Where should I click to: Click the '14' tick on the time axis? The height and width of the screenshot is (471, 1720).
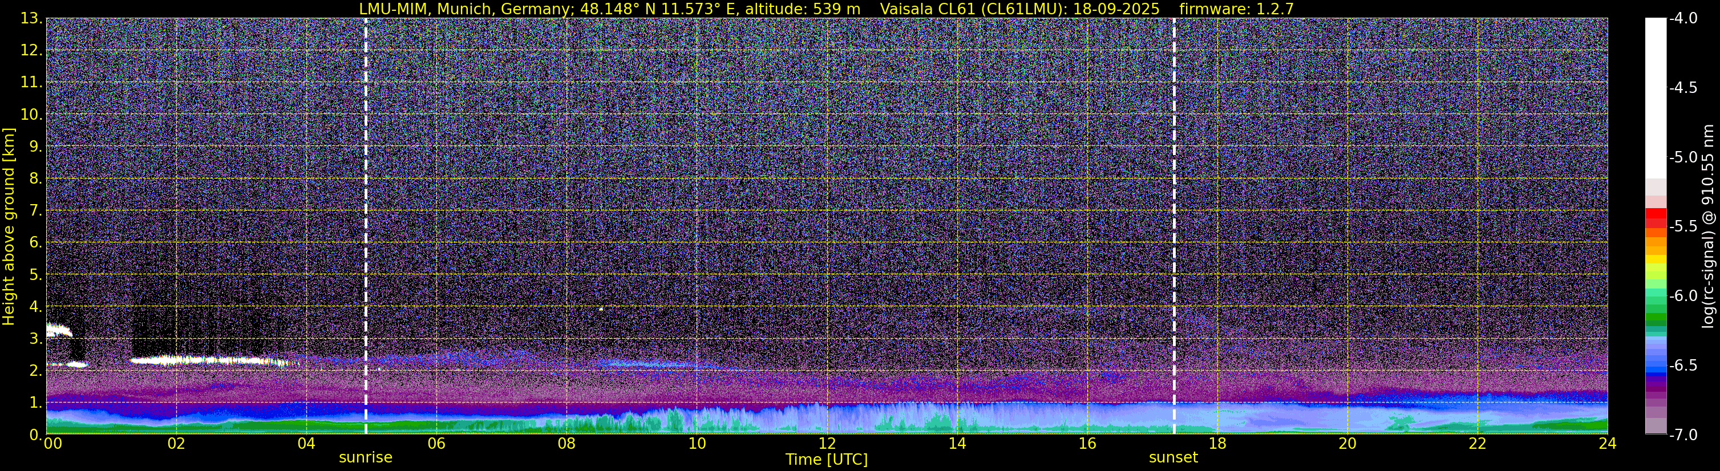tap(957, 444)
